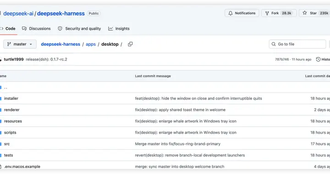The height and width of the screenshot is (174, 330).
Task: Open the sync master into desktop welcome commit
Action: click(180, 166)
